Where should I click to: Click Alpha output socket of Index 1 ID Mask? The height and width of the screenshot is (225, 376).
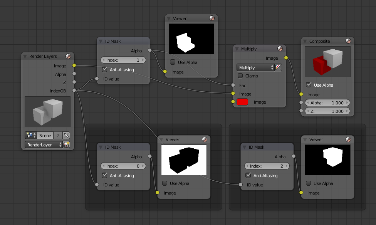[150, 50]
